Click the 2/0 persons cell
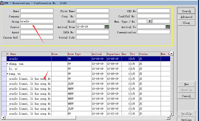This screenshot has width=199, height=121. tap(134, 69)
